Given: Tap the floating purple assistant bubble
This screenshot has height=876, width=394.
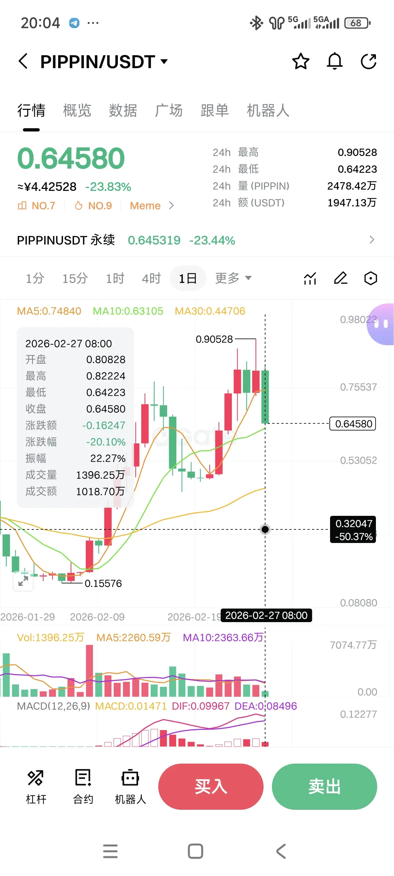Looking at the screenshot, I should point(381,324).
